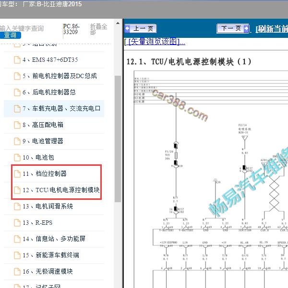This screenshot has height=288, width=288.
Task: Click document icon beside 后电机控制器总
Action: 17,92
